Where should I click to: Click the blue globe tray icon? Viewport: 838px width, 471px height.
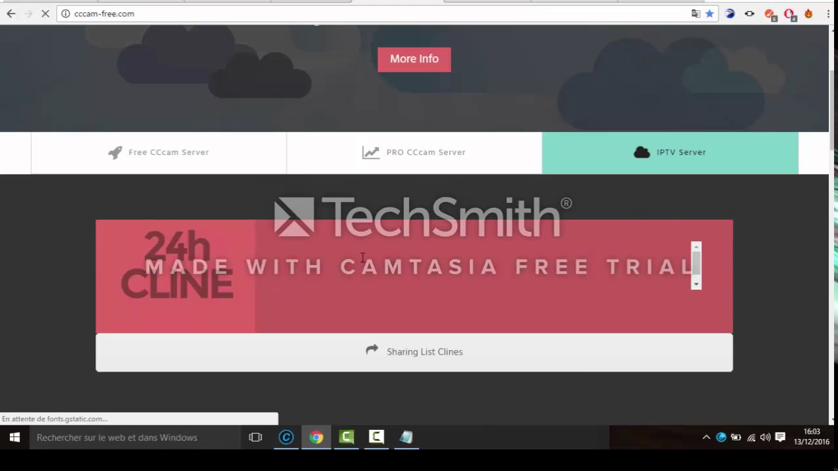721,437
